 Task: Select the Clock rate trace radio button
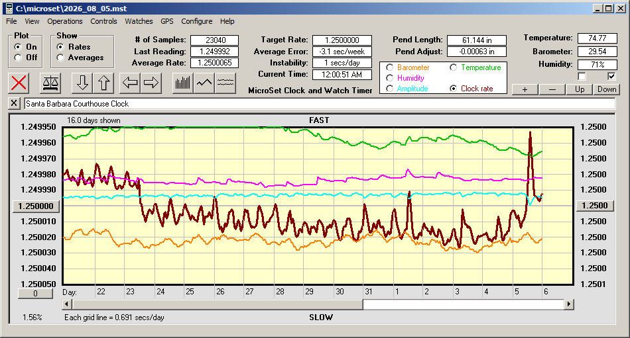[453, 88]
